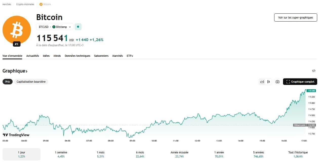
Task: Select the 1 semaine time range
Action: [61, 154]
